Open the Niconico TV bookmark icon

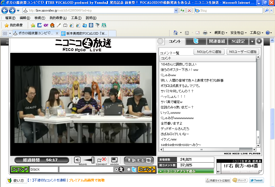[x=65, y=25]
